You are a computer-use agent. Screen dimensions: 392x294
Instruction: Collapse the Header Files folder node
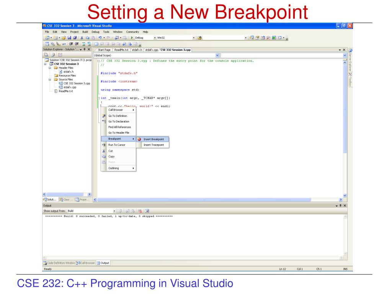(50, 68)
